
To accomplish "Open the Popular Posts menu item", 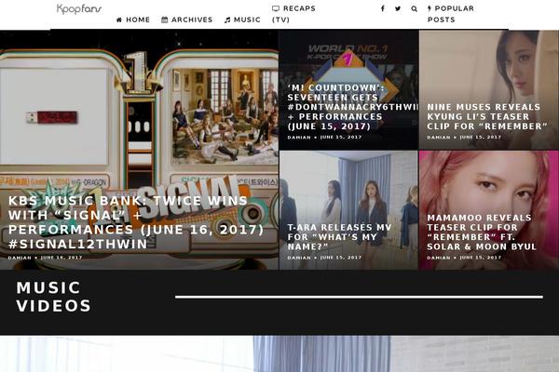I will (451, 14).
